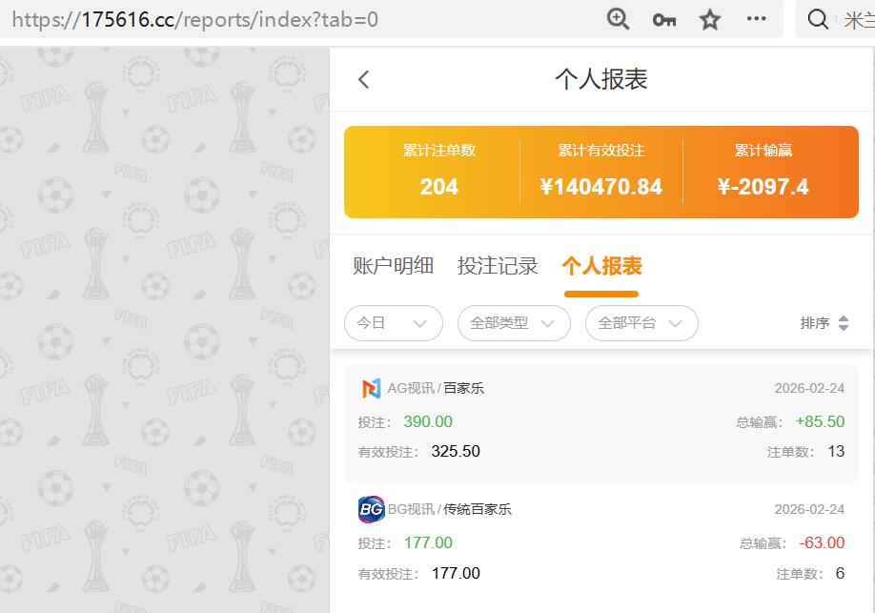Click the bookmark star icon
Screen dimensions: 875x613
click(x=709, y=18)
